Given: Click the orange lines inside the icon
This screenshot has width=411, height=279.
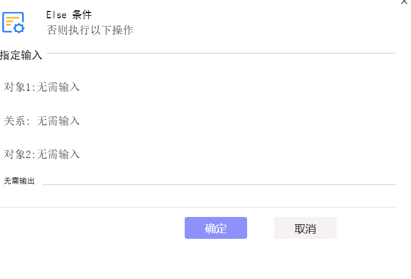Looking at the screenshot, I should [x=12, y=21].
